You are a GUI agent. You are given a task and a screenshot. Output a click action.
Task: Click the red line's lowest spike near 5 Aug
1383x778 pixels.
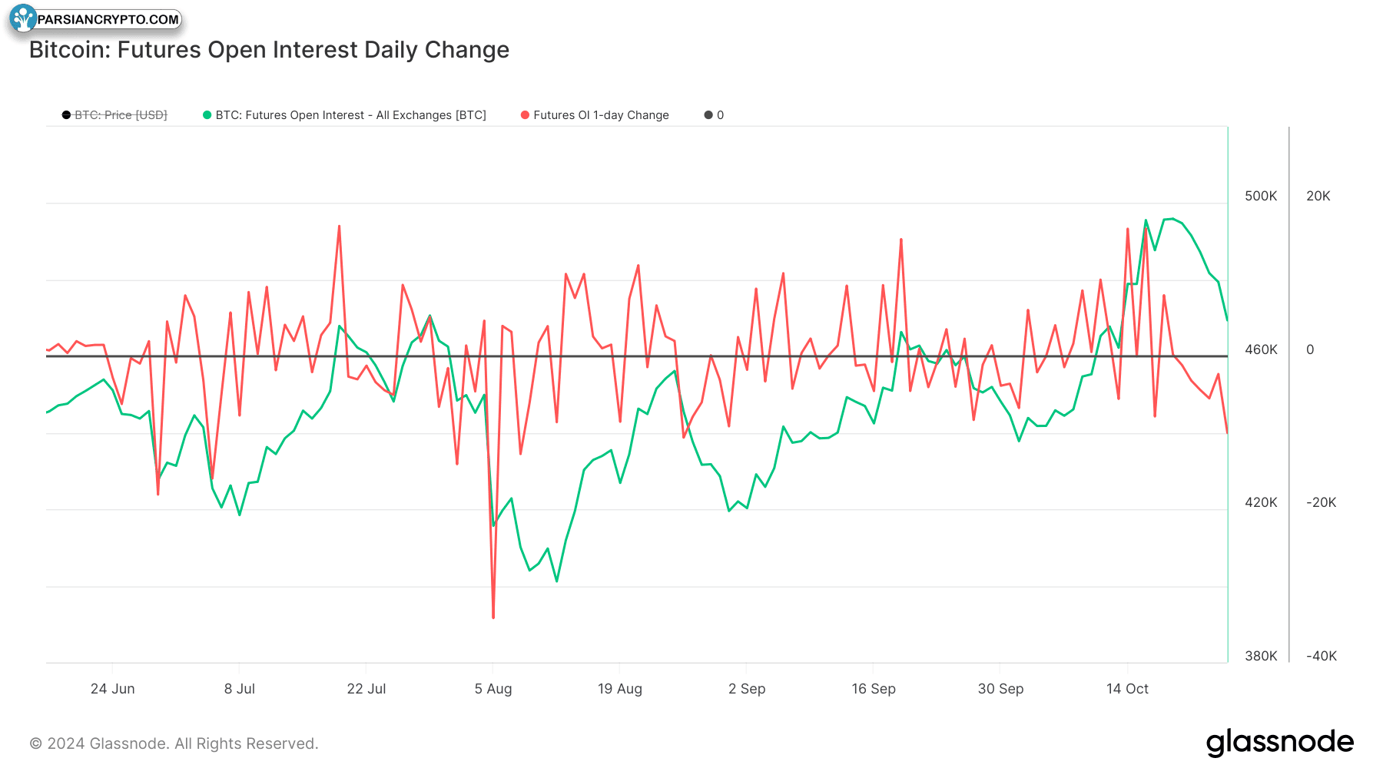(x=493, y=617)
